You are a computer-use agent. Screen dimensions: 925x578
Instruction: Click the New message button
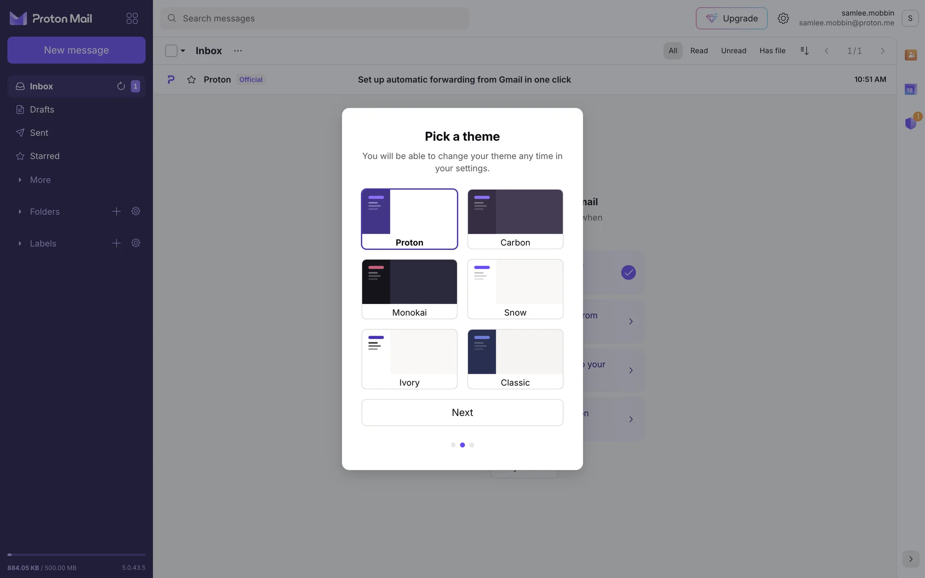76,50
